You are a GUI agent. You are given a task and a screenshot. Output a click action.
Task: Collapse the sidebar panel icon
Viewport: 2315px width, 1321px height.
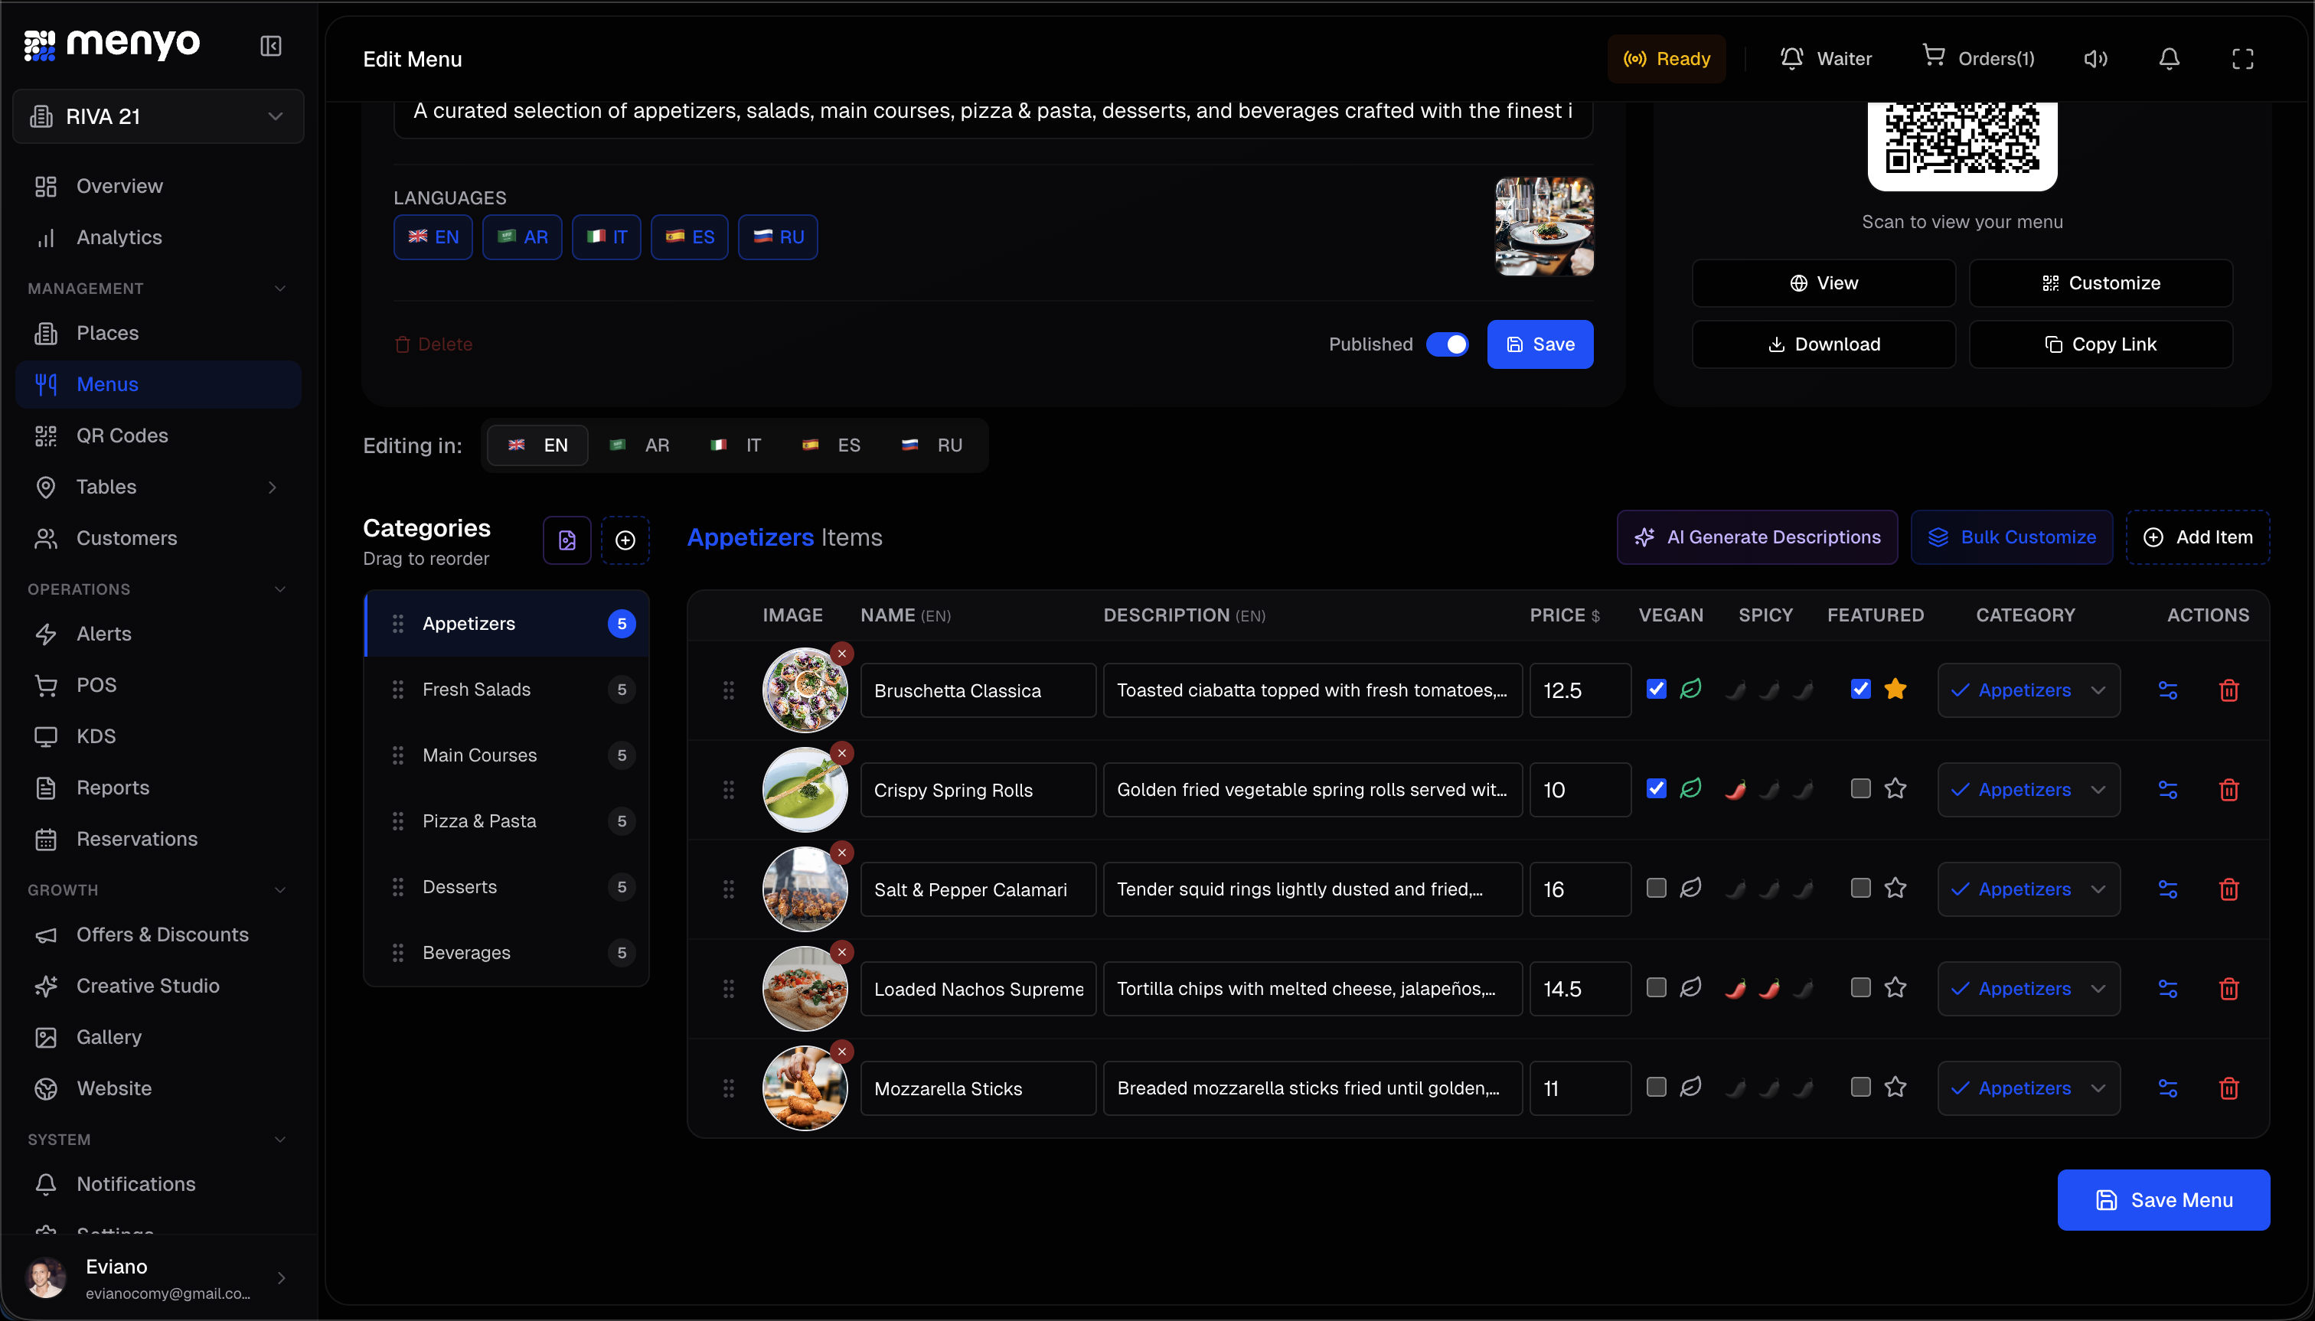[x=270, y=45]
